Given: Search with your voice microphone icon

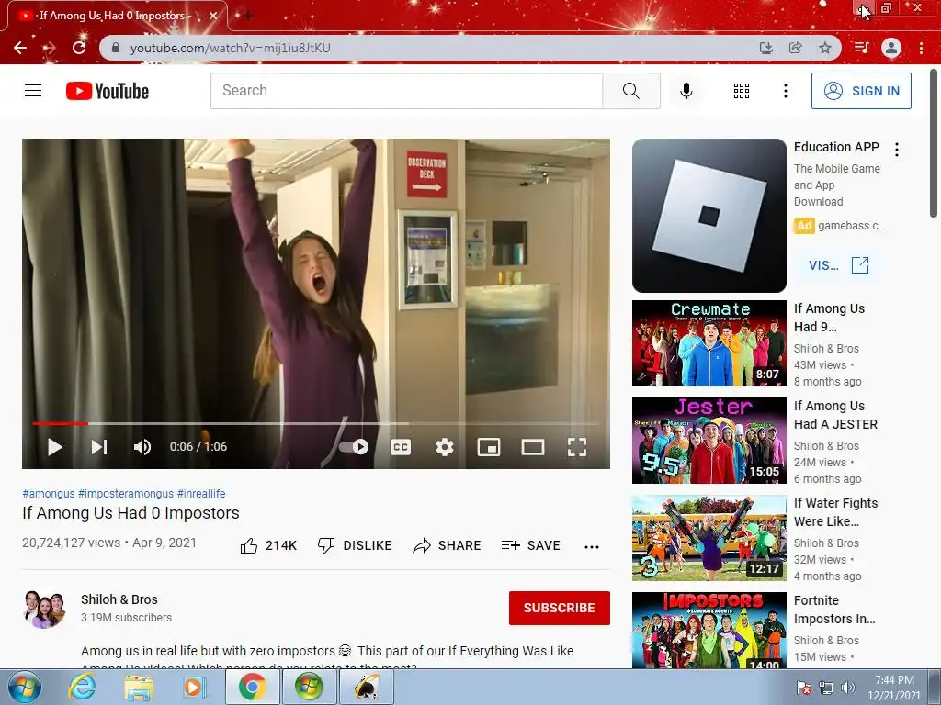Looking at the screenshot, I should pyautogui.click(x=686, y=91).
